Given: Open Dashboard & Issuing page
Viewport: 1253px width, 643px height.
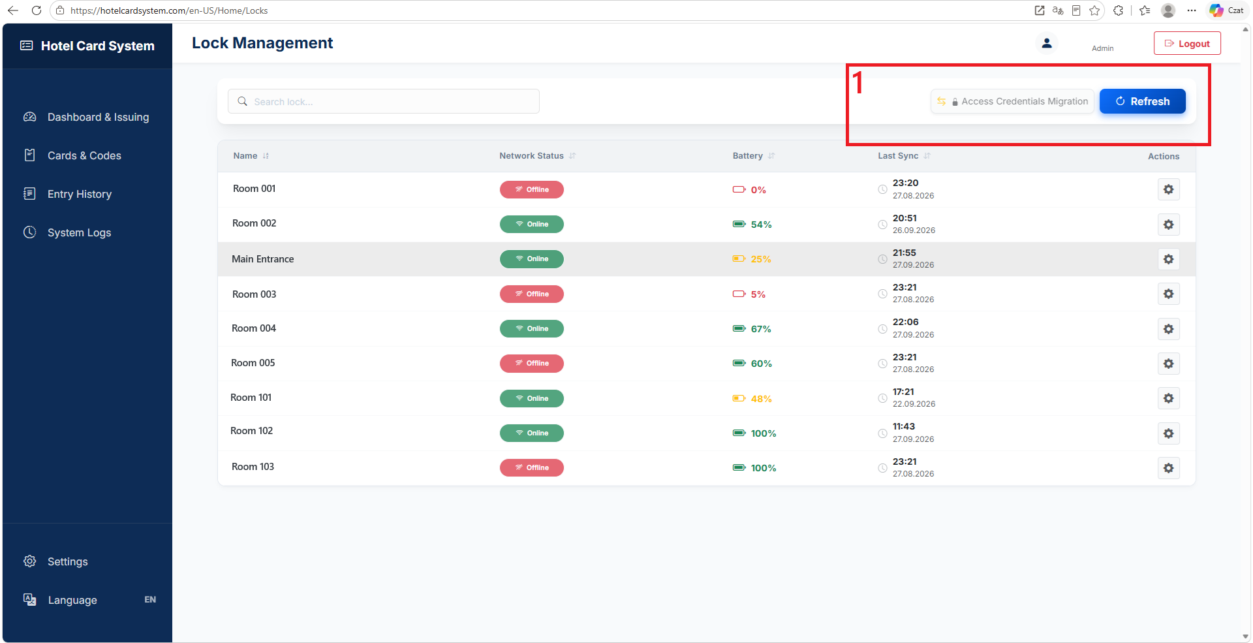Looking at the screenshot, I should click(87, 117).
